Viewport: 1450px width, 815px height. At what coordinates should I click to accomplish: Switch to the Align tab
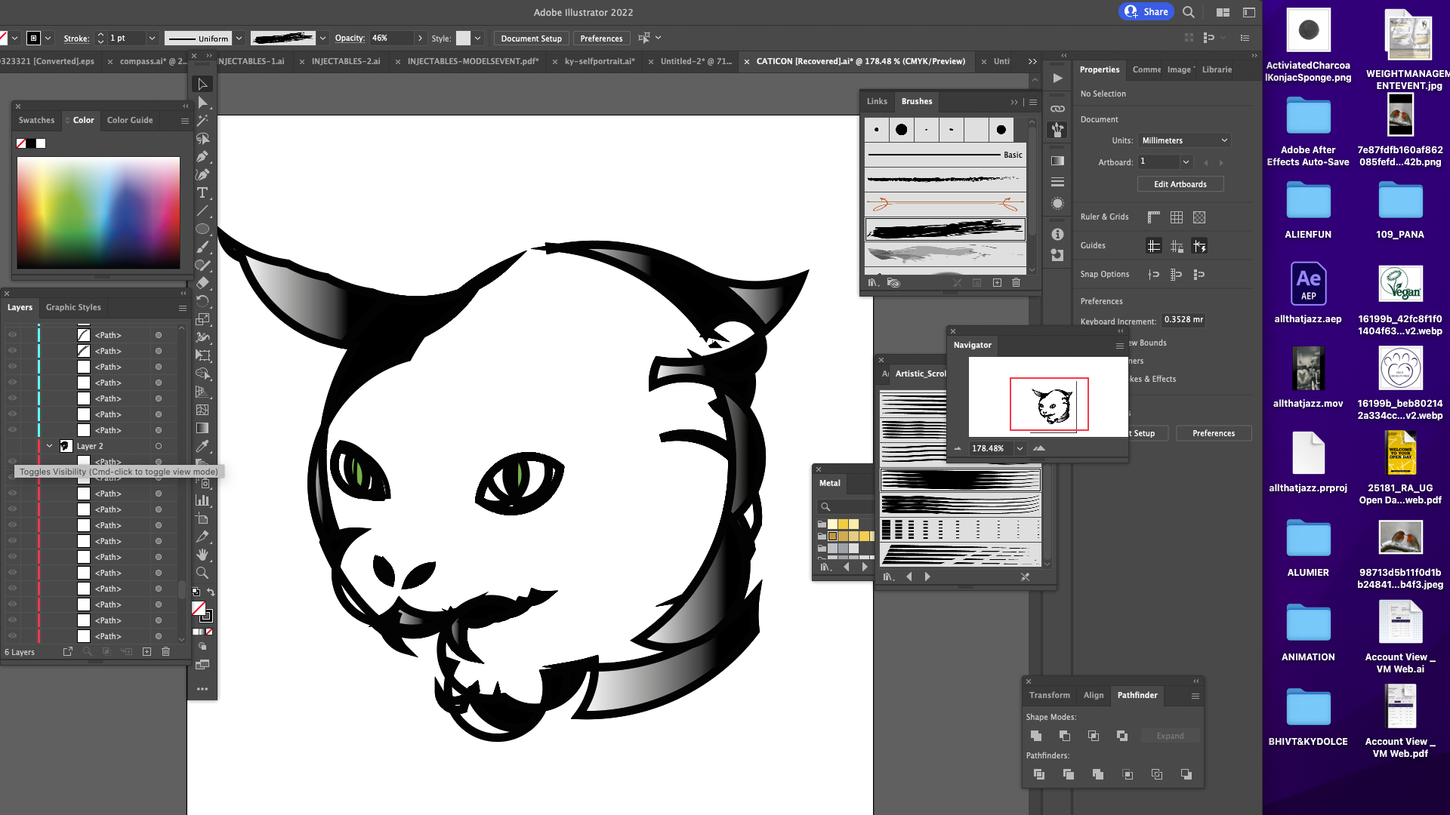(x=1094, y=695)
